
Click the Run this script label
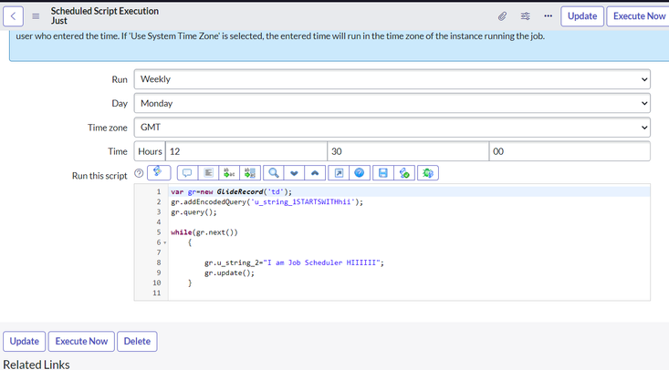click(x=99, y=176)
